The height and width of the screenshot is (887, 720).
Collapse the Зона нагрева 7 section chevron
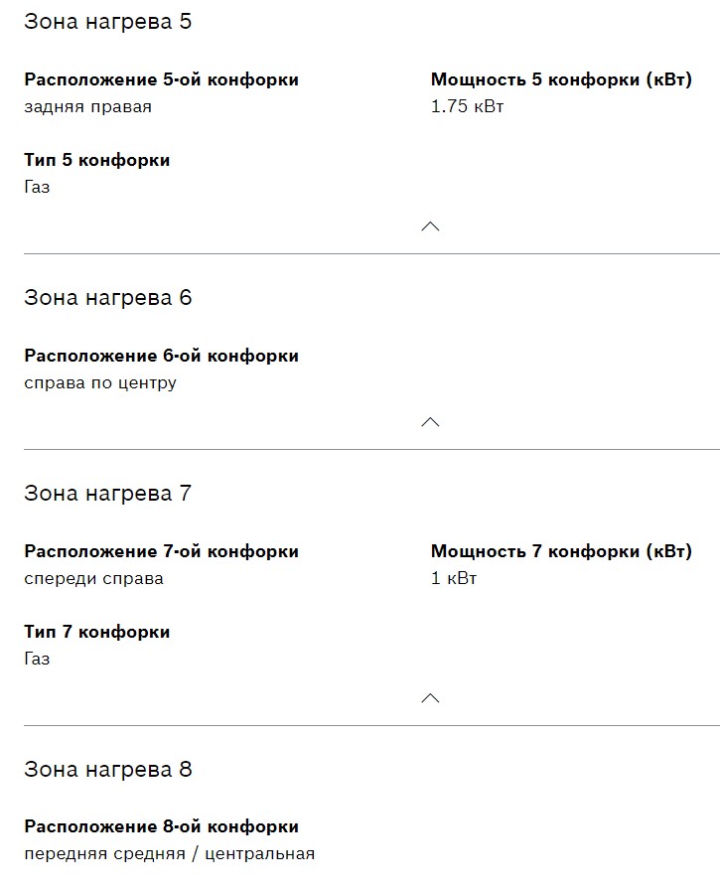pyautogui.click(x=430, y=698)
